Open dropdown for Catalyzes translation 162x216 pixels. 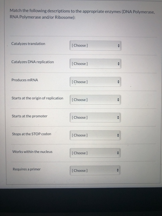(95, 46)
